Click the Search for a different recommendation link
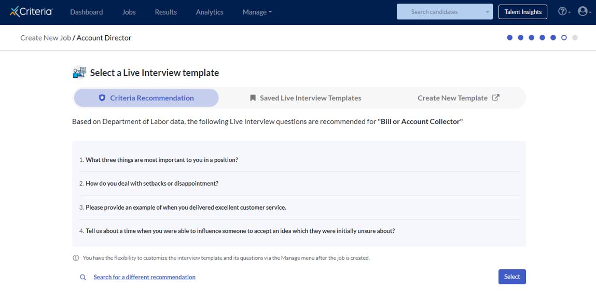 click(144, 277)
